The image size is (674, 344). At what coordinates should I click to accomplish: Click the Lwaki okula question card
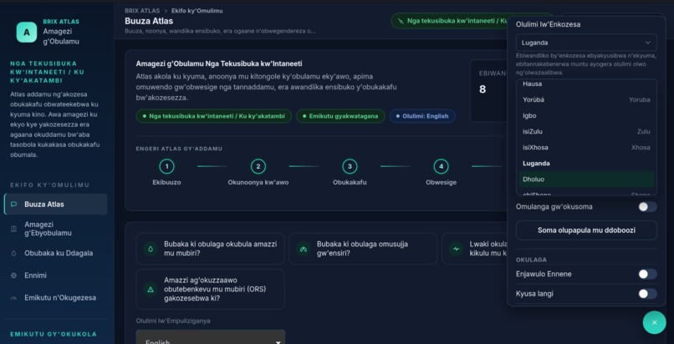tap(474, 248)
